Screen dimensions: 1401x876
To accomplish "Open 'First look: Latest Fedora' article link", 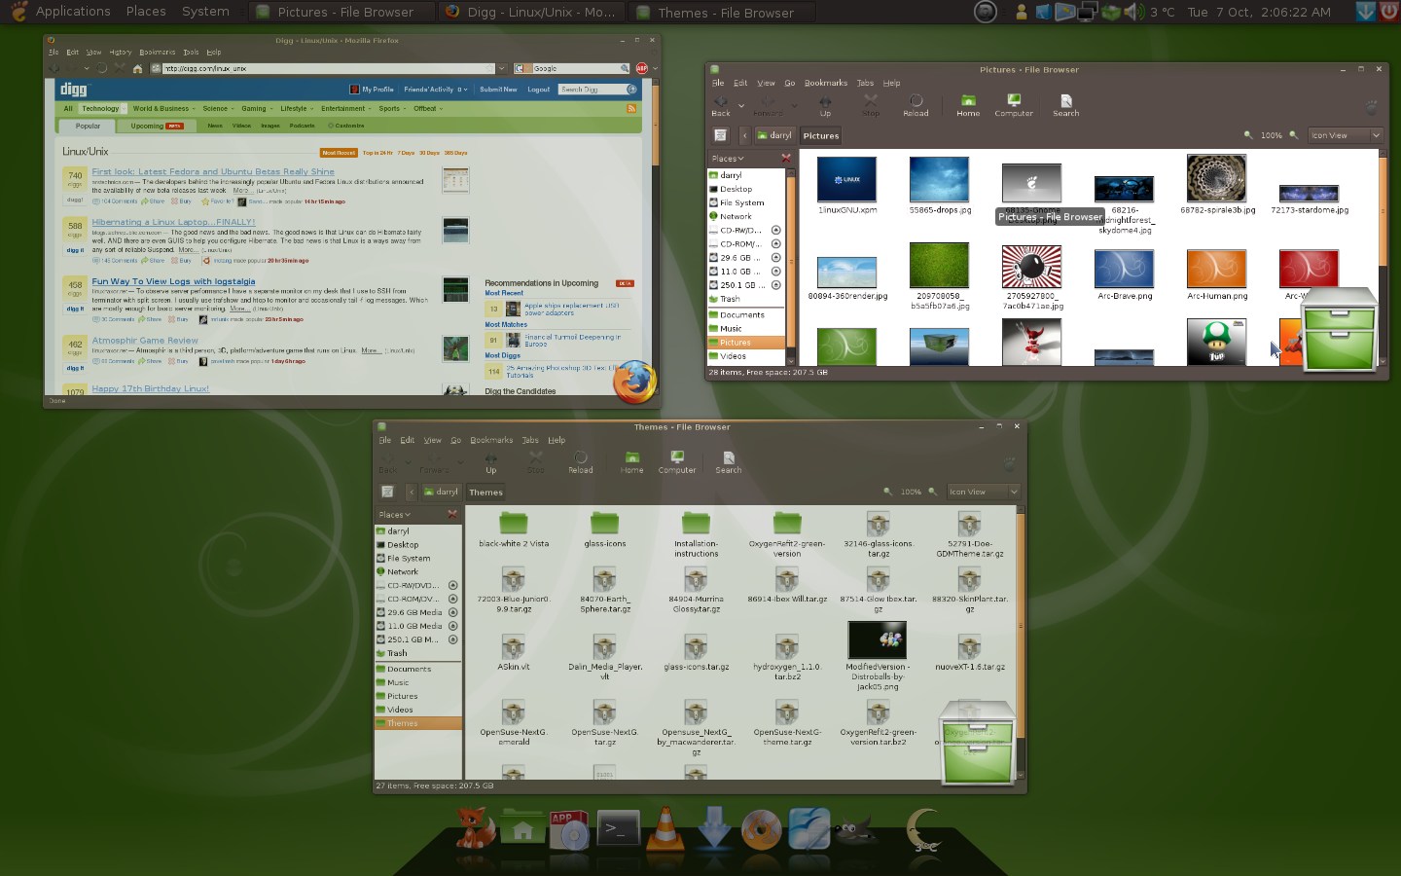I will pyautogui.click(x=213, y=171).
